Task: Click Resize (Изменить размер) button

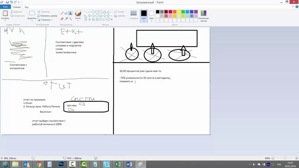Action: [x=47, y=16]
